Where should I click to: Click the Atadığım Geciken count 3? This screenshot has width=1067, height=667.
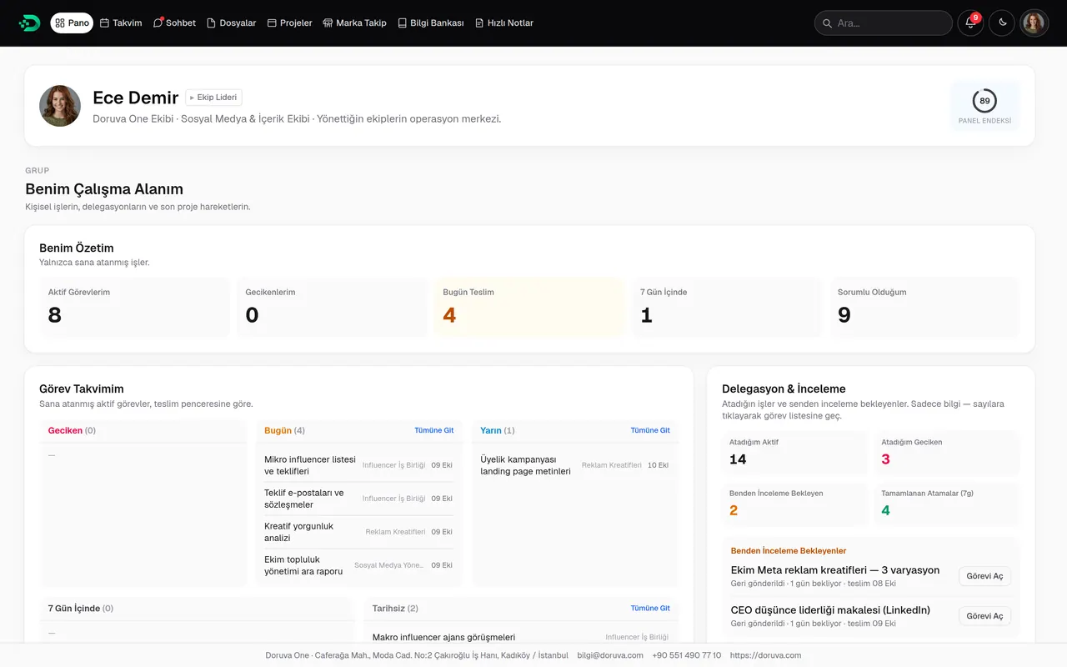[x=885, y=459]
